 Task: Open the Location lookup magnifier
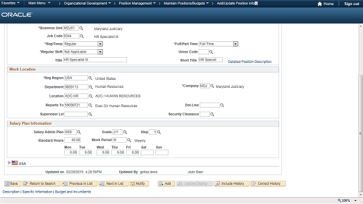click(x=91, y=96)
